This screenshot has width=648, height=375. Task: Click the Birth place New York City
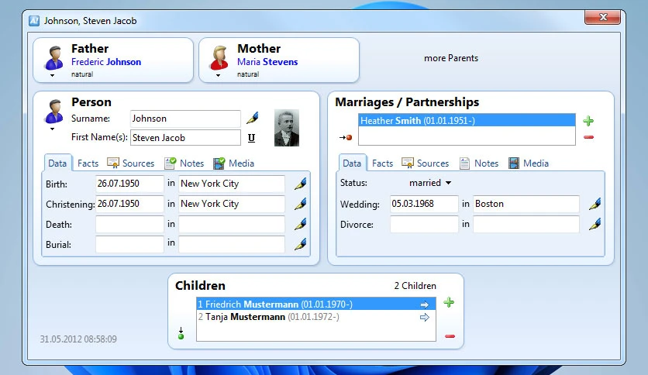232,184
